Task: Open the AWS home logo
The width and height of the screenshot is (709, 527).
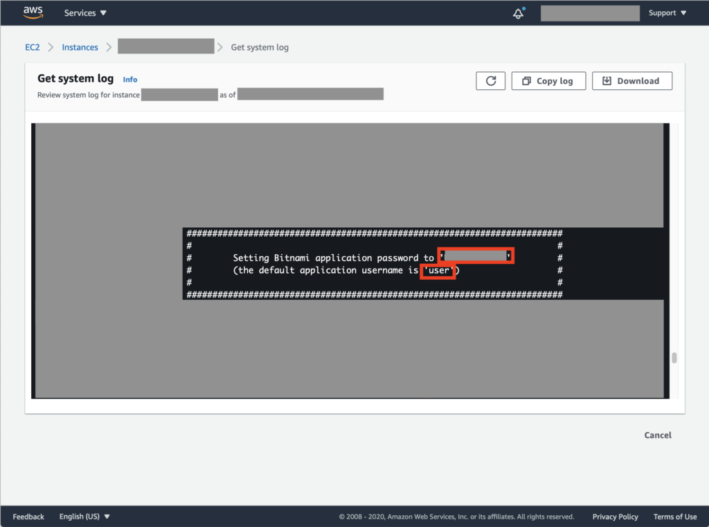Action: click(33, 12)
